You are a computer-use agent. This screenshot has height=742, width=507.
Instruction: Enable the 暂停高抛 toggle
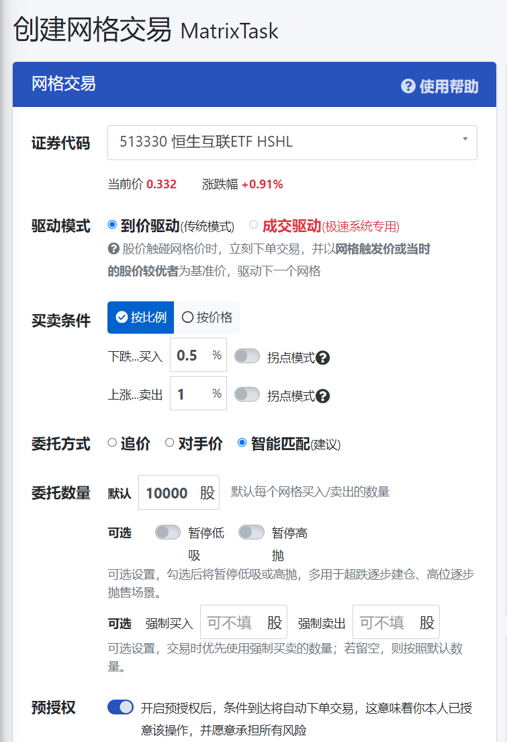[251, 532]
